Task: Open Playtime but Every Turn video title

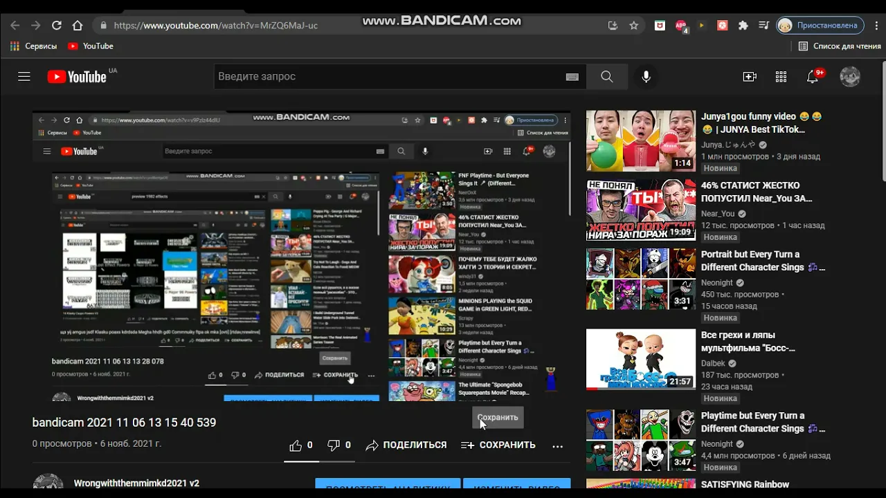Action: 763,422
